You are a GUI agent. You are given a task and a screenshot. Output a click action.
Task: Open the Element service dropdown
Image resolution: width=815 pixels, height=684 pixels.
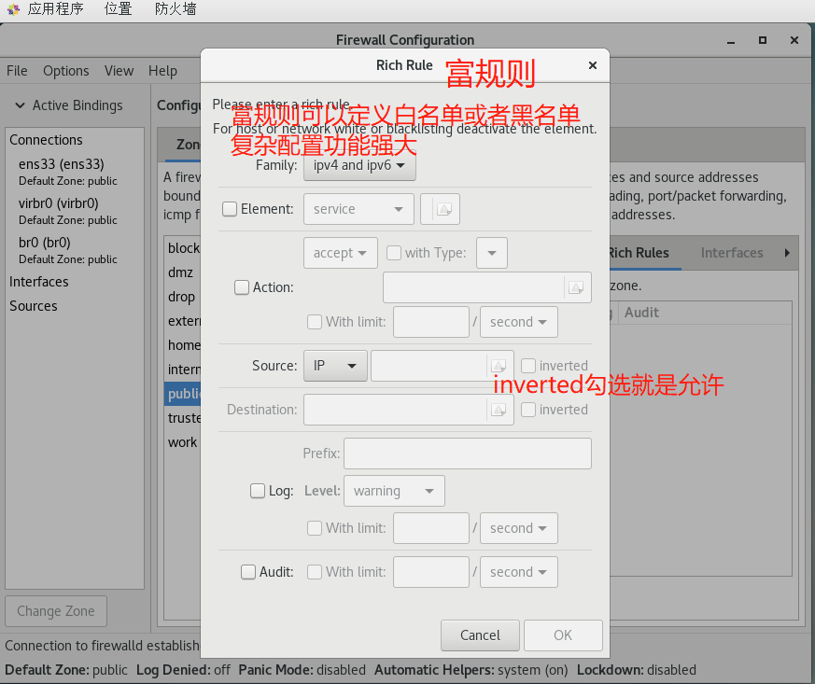click(358, 209)
